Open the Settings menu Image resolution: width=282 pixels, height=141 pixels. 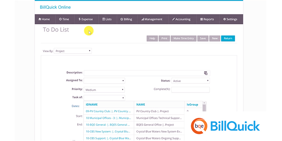pyautogui.click(x=230, y=19)
